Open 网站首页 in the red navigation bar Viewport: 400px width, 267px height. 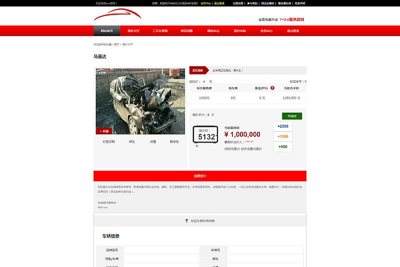pos(107,31)
